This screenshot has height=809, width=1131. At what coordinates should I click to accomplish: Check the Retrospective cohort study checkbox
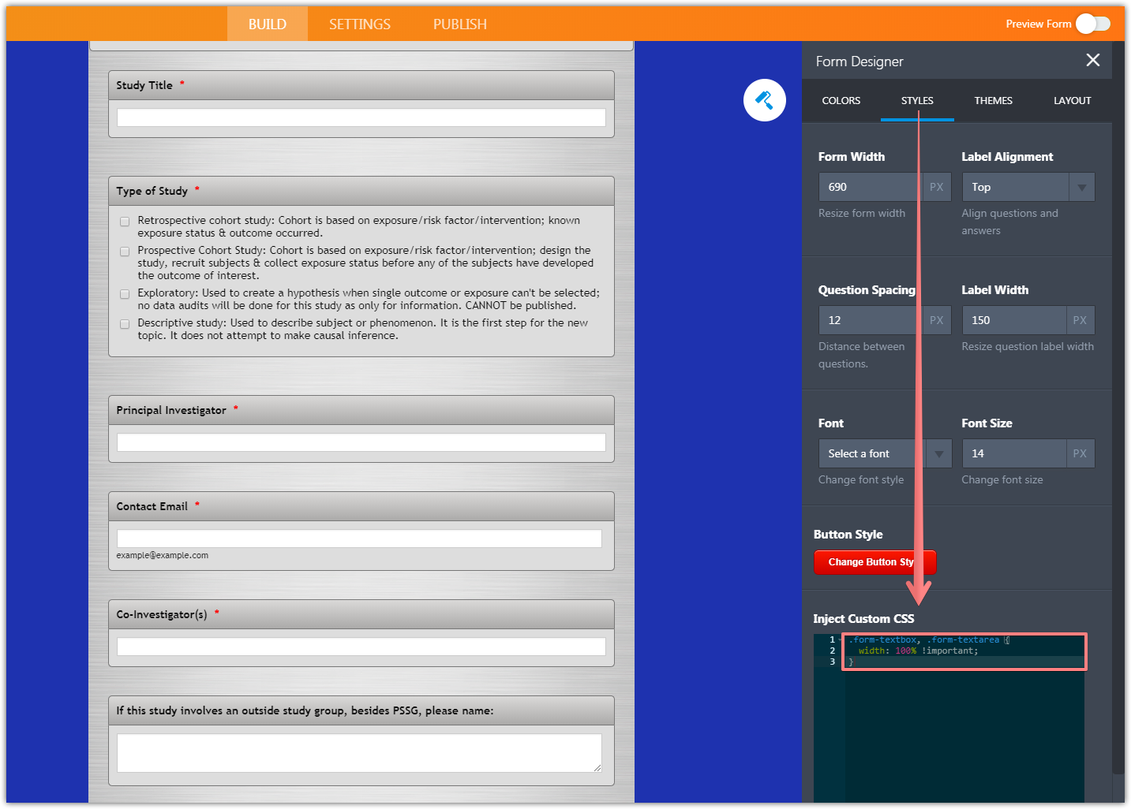pyautogui.click(x=125, y=222)
